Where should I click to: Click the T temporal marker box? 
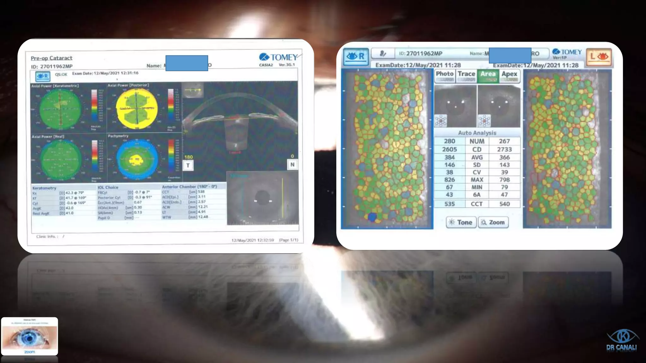point(188,165)
